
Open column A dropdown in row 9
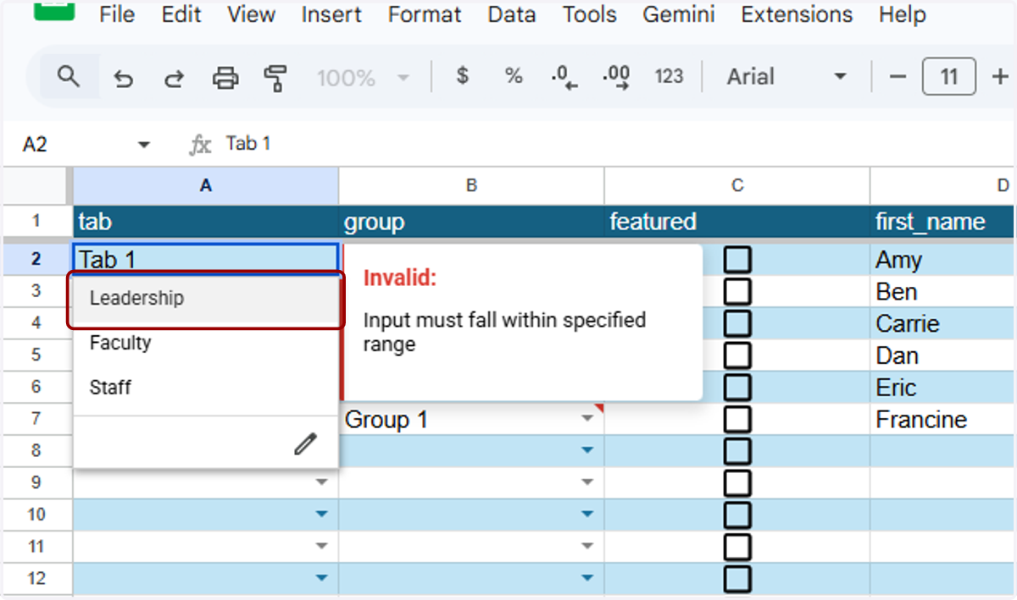tap(321, 482)
